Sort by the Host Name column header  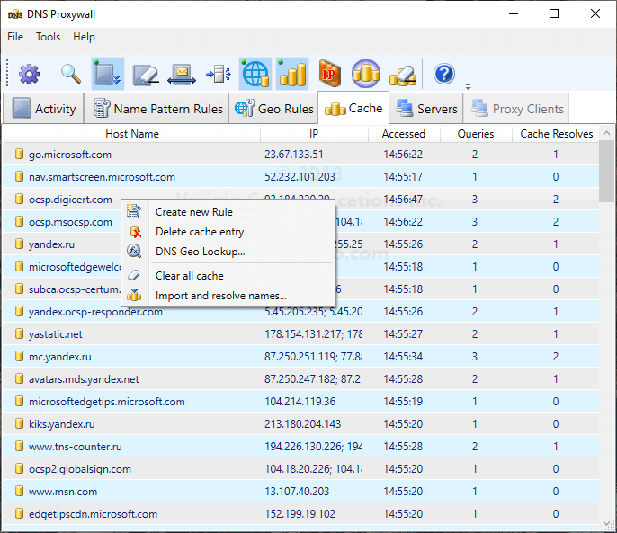(131, 134)
